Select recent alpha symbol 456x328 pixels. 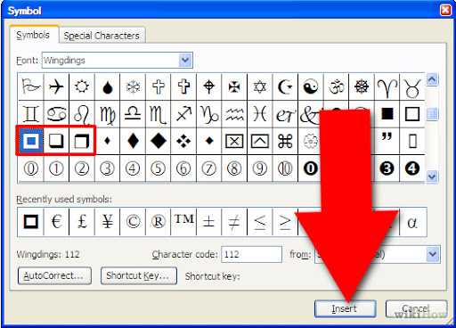click(413, 222)
